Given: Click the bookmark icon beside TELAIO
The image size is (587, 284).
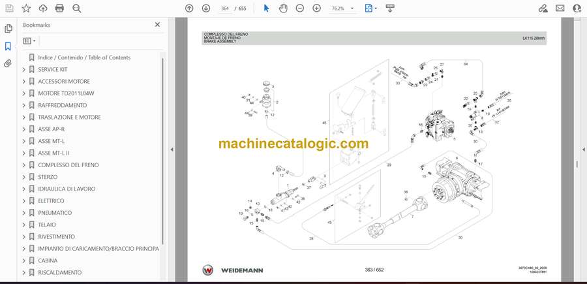Looking at the screenshot, I should click(32, 225).
